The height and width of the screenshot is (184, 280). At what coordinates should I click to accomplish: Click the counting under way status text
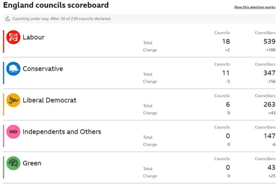62,19
